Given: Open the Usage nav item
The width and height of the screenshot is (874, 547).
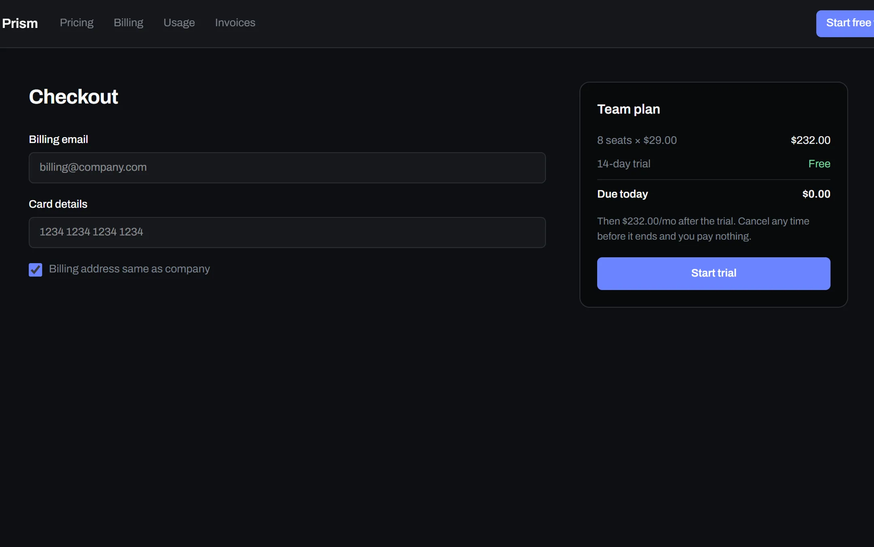Looking at the screenshot, I should 179,23.
